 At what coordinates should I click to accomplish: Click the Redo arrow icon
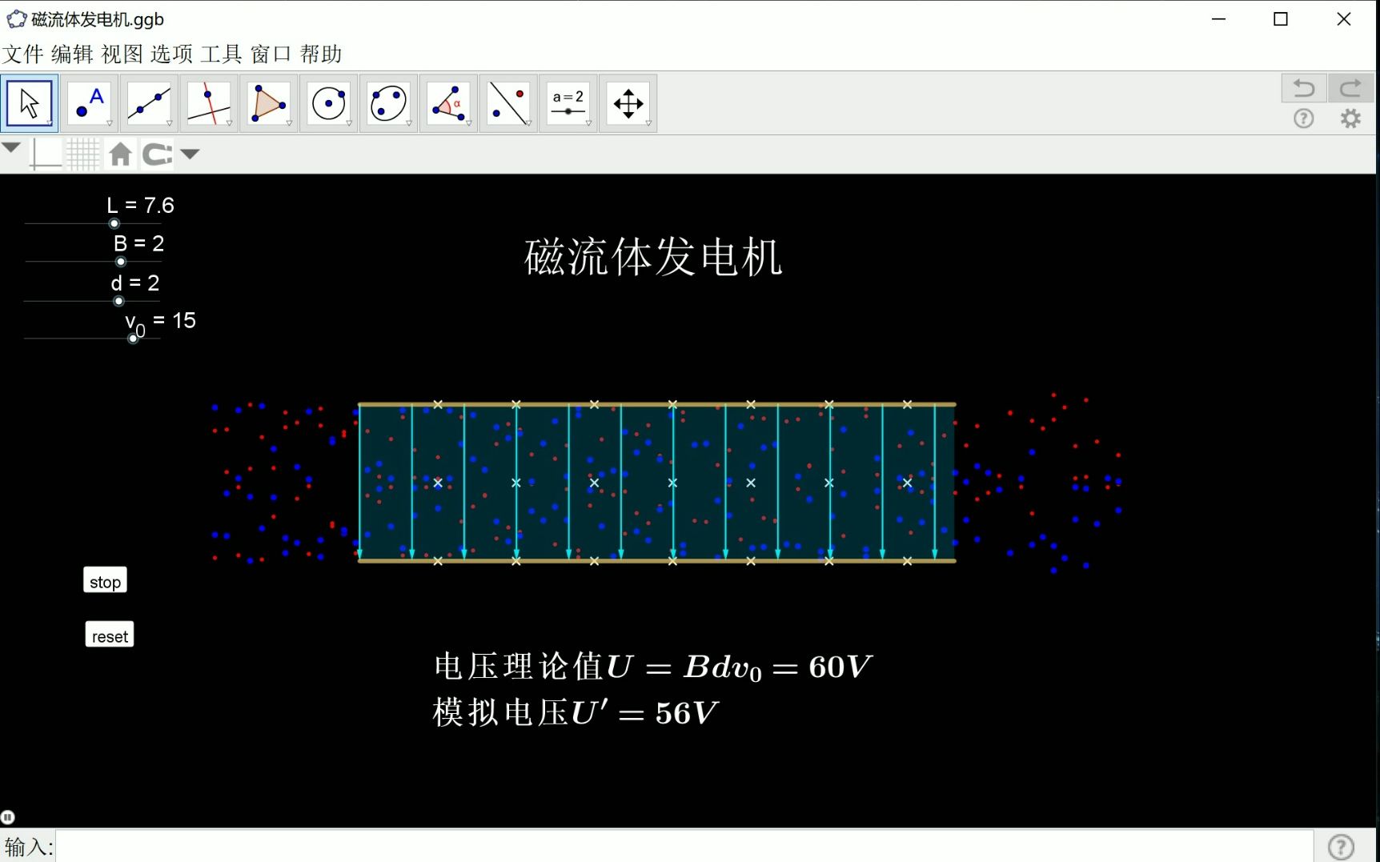(x=1351, y=87)
